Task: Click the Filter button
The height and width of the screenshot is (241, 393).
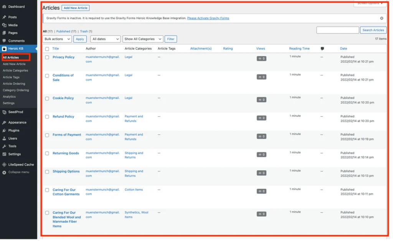Action: pyautogui.click(x=172, y=39)
